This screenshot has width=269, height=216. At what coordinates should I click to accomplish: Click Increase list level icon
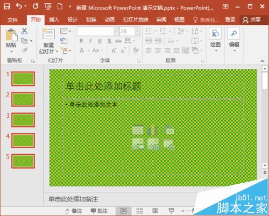click(158, 41)
